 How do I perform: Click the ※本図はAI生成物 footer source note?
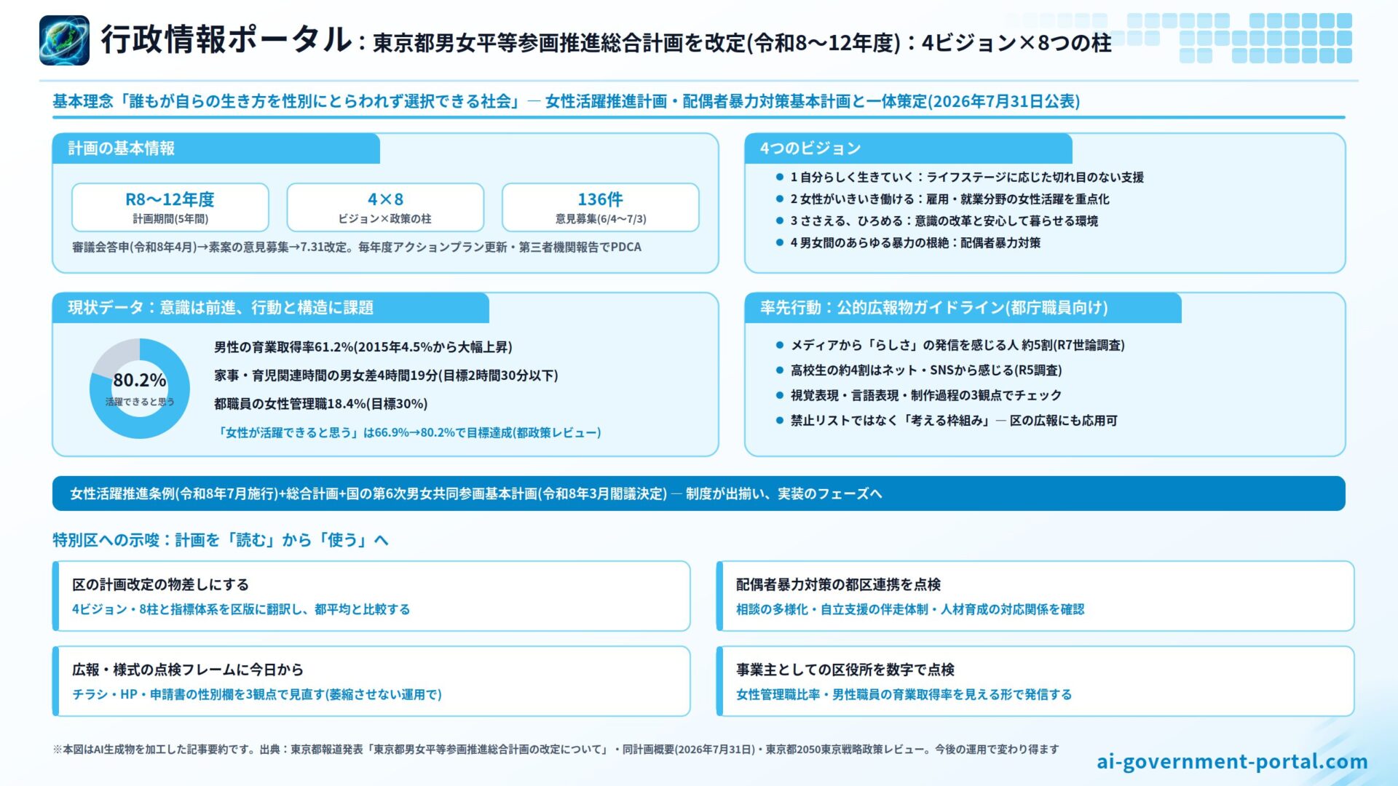[556, 750]
